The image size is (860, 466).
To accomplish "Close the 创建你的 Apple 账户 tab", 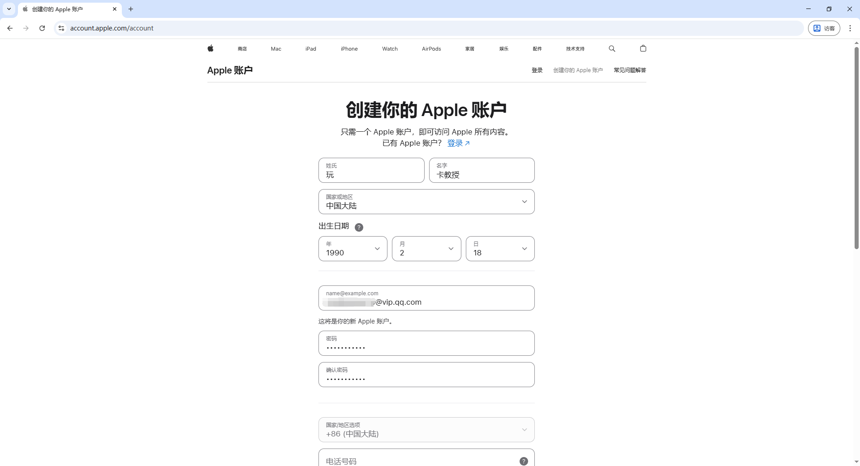I will click(115, 9).
